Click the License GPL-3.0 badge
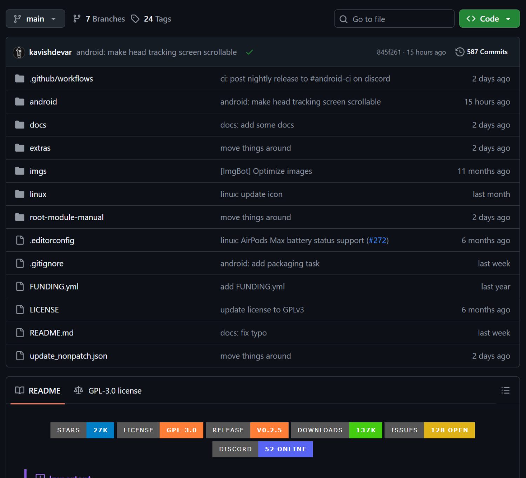This screenshot has width=526, height=478. (160, 430)
